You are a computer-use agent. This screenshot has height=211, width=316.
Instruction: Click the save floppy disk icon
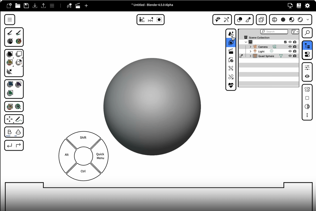[26, 5]
